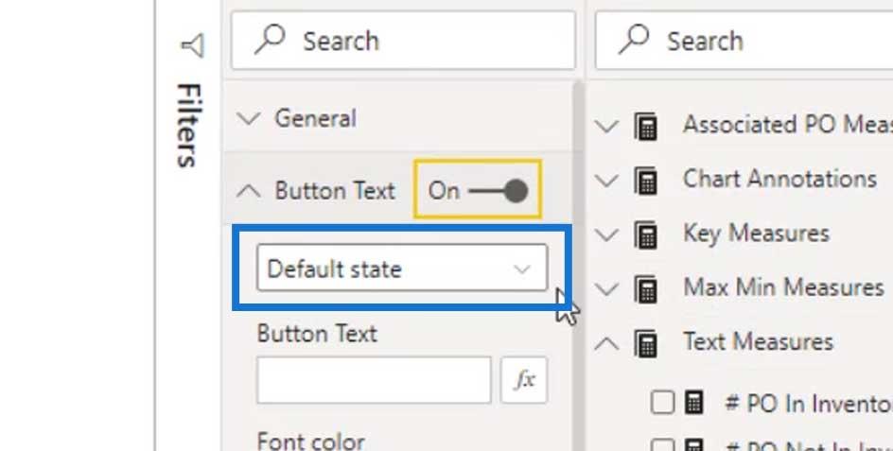Collapse the Text Measures table

coord(606,343)
